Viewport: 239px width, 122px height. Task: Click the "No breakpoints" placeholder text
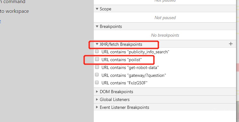coord(165,35)
